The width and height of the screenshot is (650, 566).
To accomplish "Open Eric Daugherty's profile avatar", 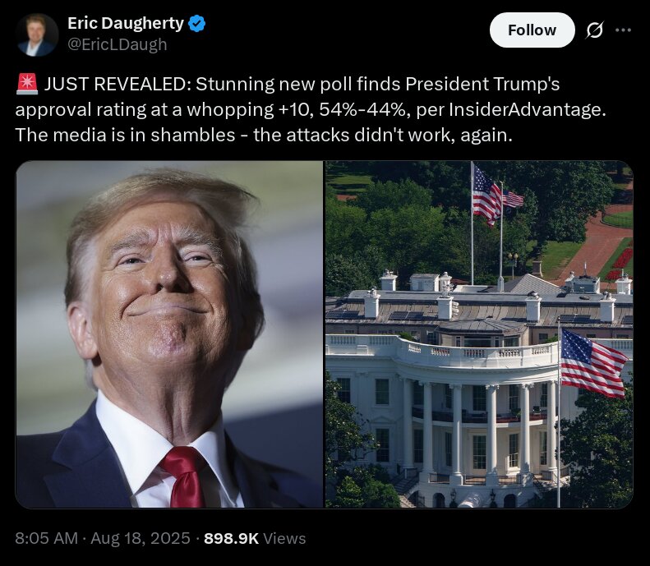I will click(x=37, y=35).
